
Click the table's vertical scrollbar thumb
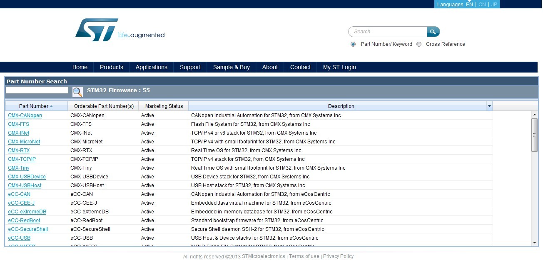tap(535, 135)
